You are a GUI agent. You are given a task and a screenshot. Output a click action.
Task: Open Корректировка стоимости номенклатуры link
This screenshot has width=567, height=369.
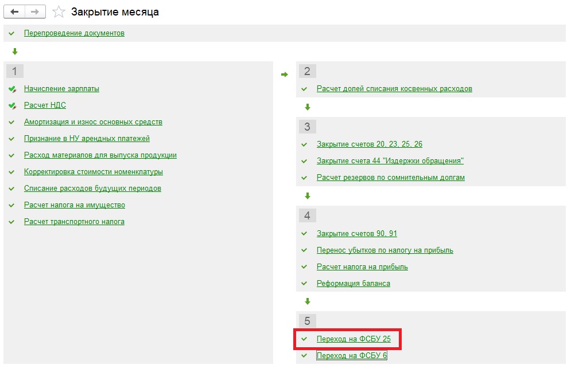coord(94,172)
